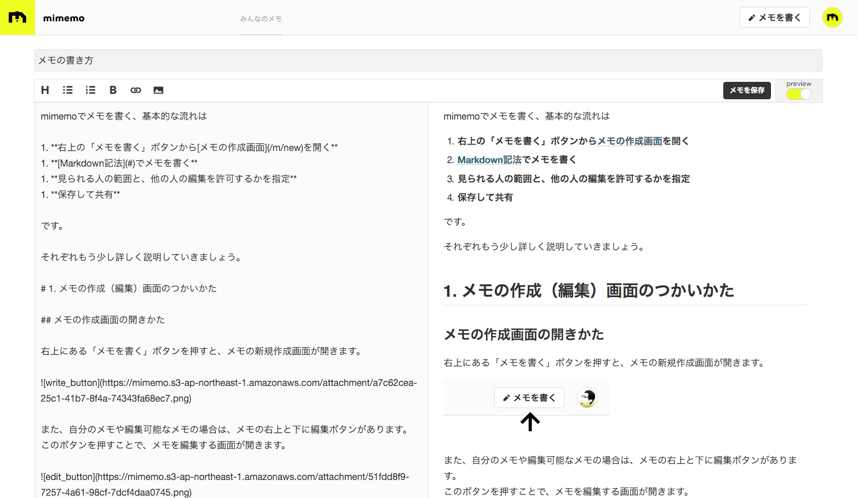Image resolution: width=857 pixels, height=498 pixels.
Task: Click the editor line containing ![edit_button]
Action: [x=225, y=485]
